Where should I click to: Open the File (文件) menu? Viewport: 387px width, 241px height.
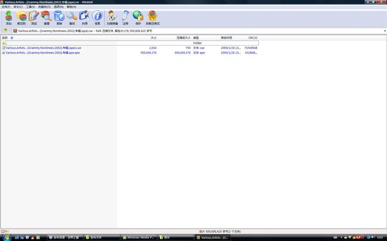(x=6, y=7)
